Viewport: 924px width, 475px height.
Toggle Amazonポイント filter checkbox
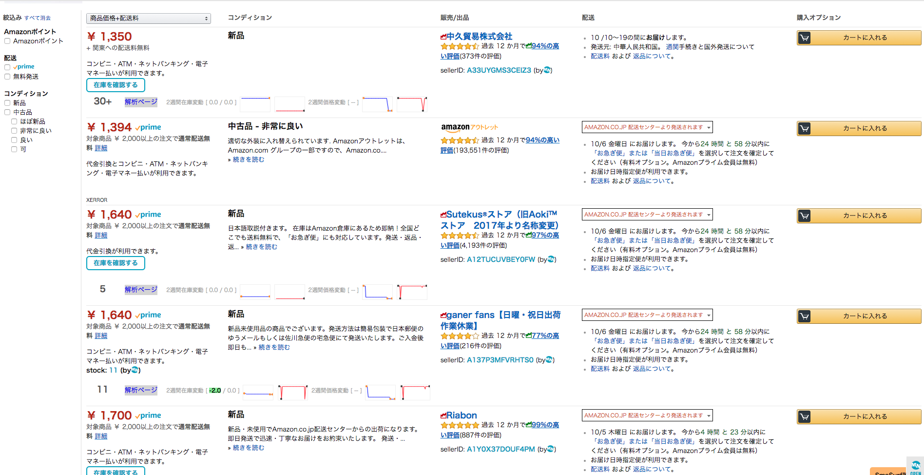(7, 41)
